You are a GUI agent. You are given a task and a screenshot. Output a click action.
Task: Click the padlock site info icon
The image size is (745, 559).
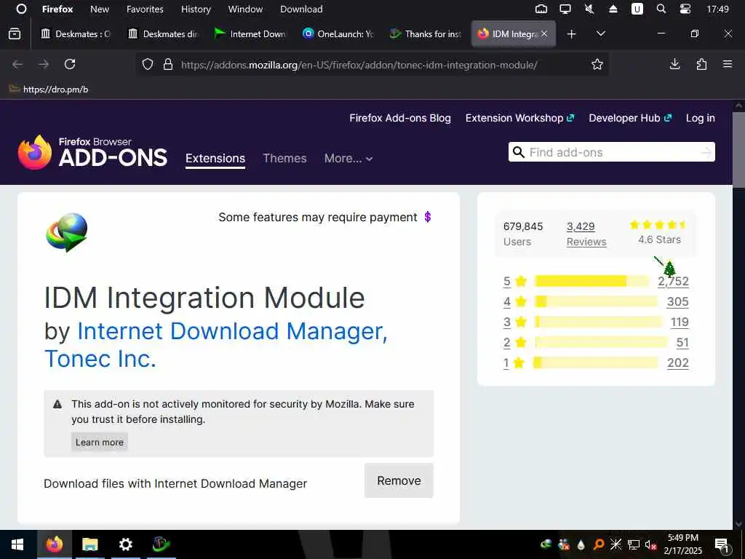(168, 65)
